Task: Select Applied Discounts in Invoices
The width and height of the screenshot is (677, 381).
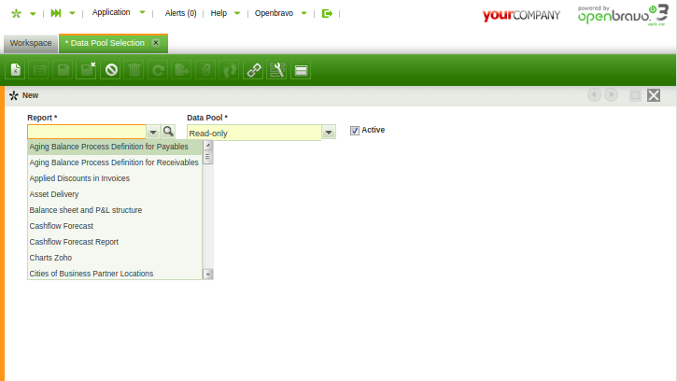Action: click(115, 178)
